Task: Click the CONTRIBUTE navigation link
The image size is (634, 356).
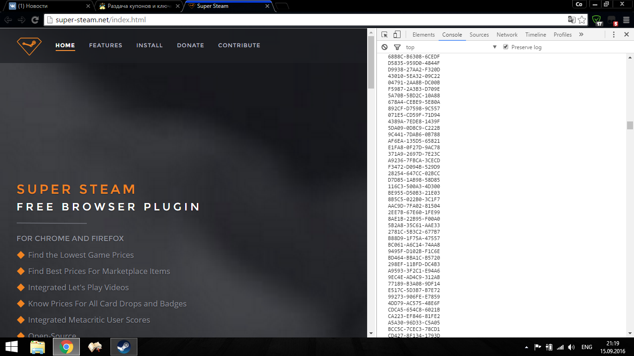Action: point(239,45)
